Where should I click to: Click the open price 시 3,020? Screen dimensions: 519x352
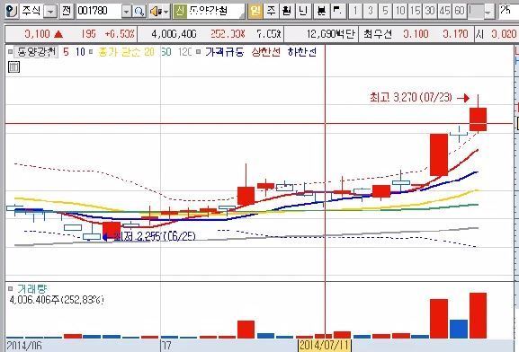(497, 34)
